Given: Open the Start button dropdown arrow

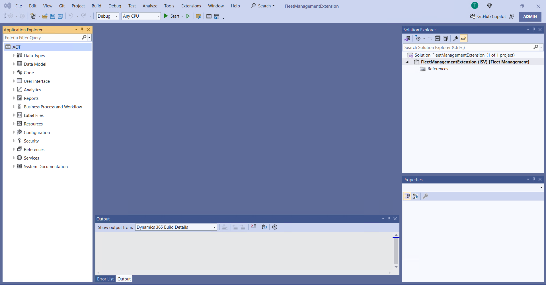Looking at the screenshot, I should click(x=182, y=16).
